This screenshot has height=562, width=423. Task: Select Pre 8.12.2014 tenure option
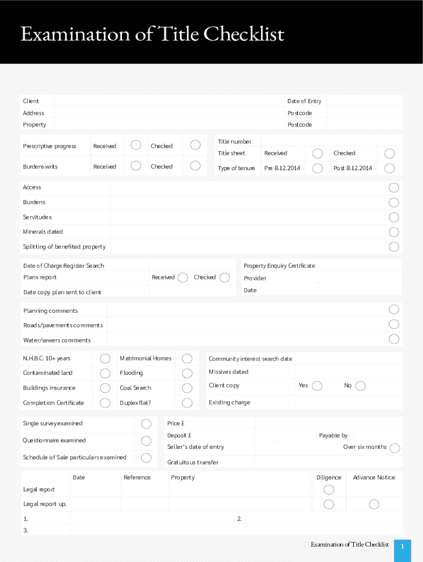318,168
